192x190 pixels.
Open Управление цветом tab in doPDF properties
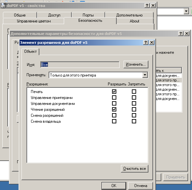click(34, 21)
